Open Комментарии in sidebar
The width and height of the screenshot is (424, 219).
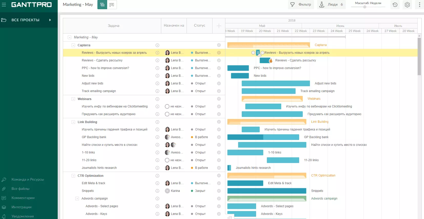pyautogui.click(x=23, y=198)
